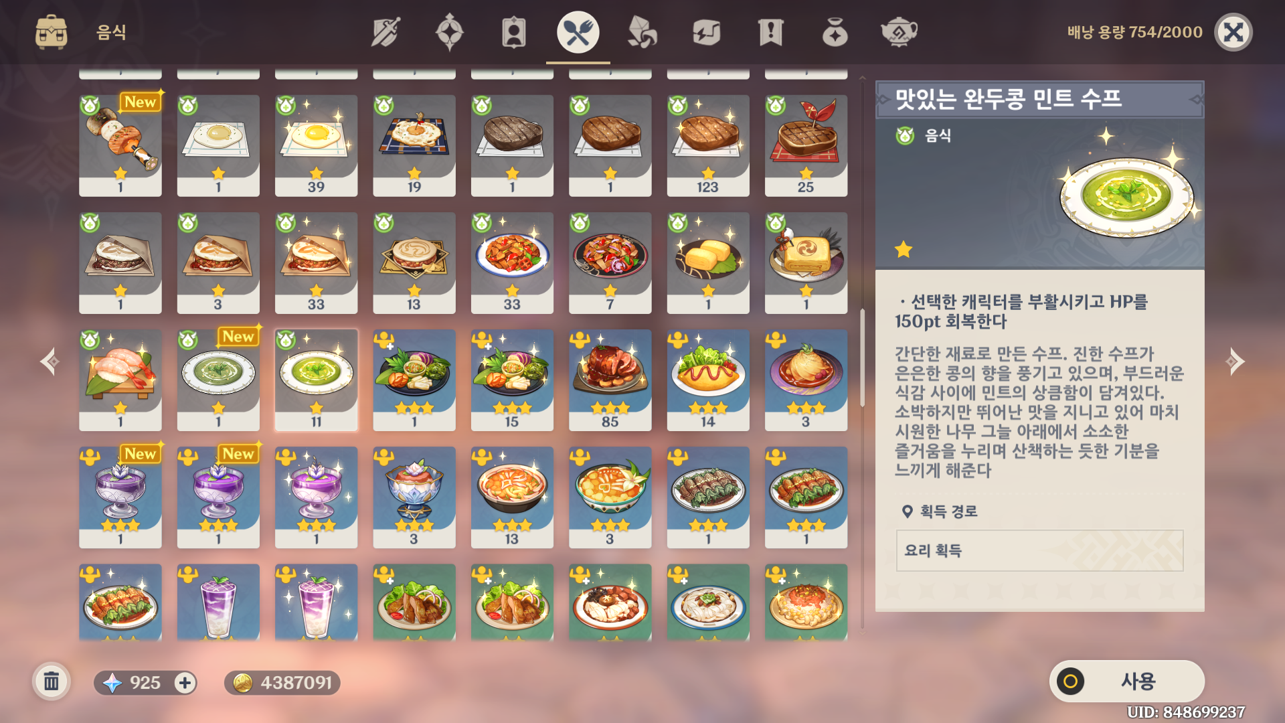1285x723 pixels.
Task: Open the 요리 획득 source entry
Action: [1039, 550]
